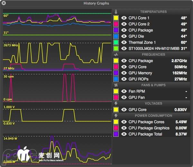Click the blue swatch next to GPU ROPs
The width and height of the screenshot is (193, 167).
click(x=116, y=79)
